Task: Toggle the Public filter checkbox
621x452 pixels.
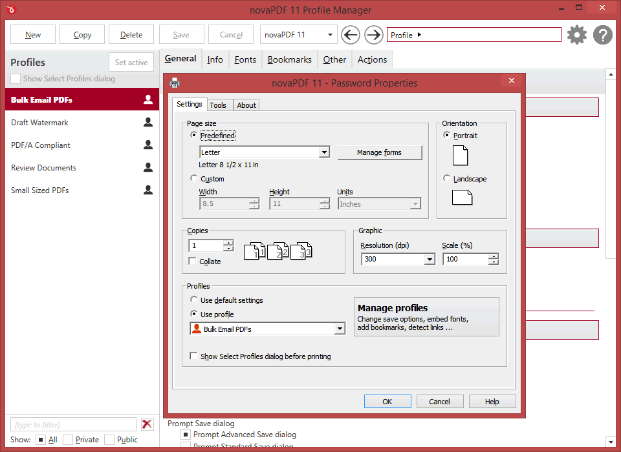Action: (x=109, y=439)
